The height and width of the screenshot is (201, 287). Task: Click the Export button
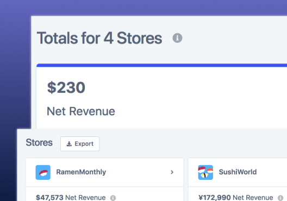tap(80, 144)
